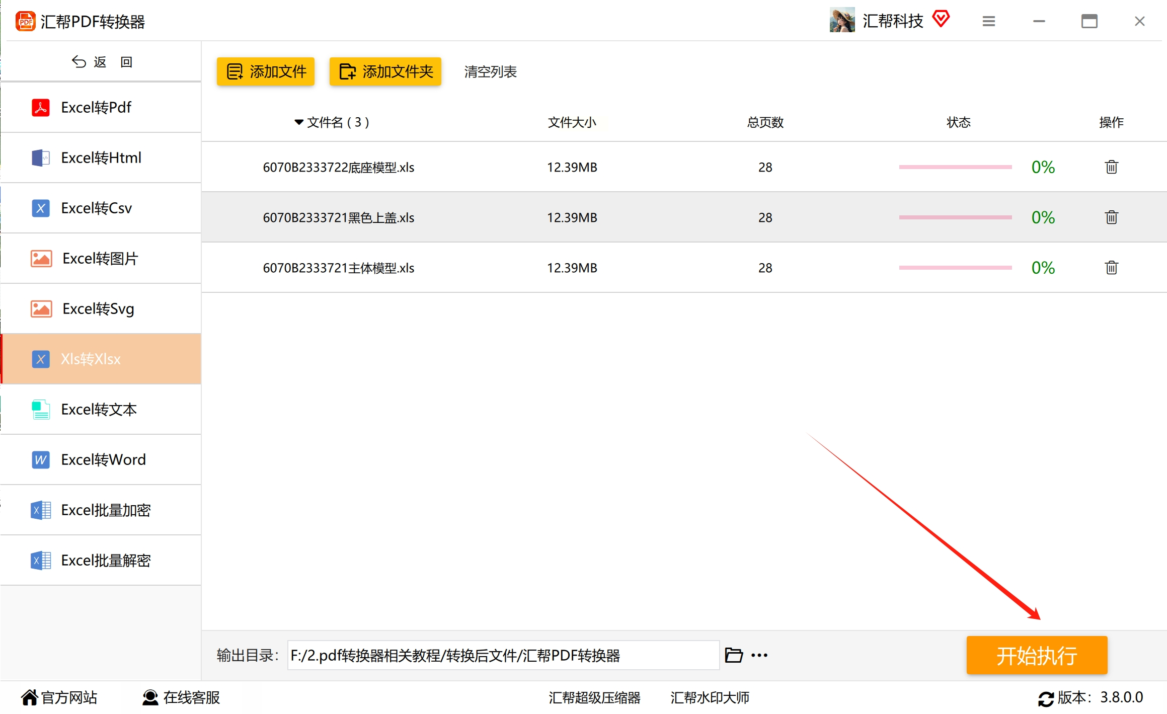Click progress bar of 黑色上盖.xls row

955,217
